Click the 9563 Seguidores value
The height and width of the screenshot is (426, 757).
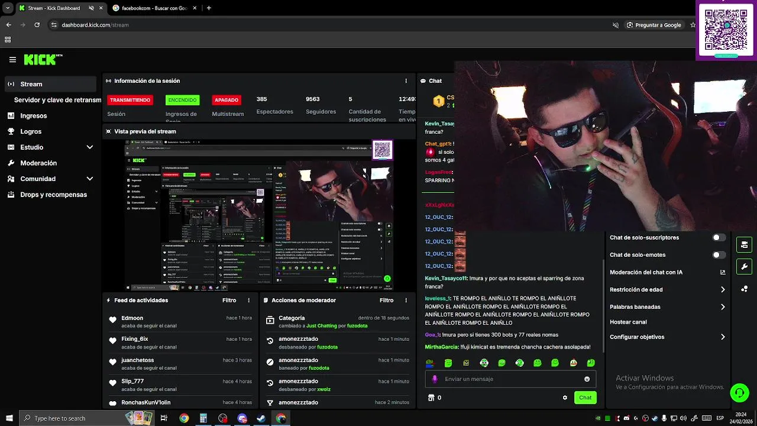click(312, 99)
